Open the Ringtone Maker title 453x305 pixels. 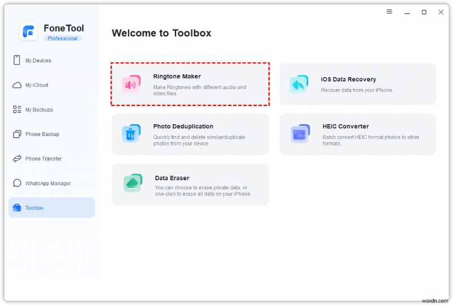click(x=177, y=77)
